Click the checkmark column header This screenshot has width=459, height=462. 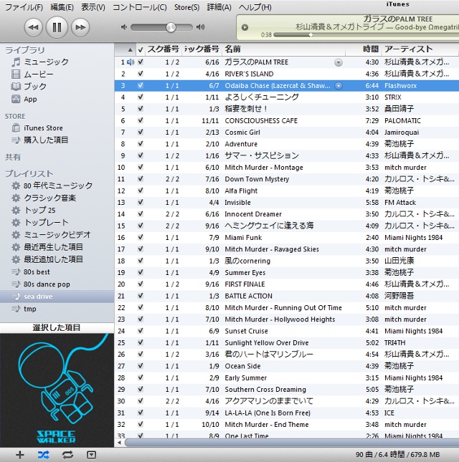click(x=141, y=49)
